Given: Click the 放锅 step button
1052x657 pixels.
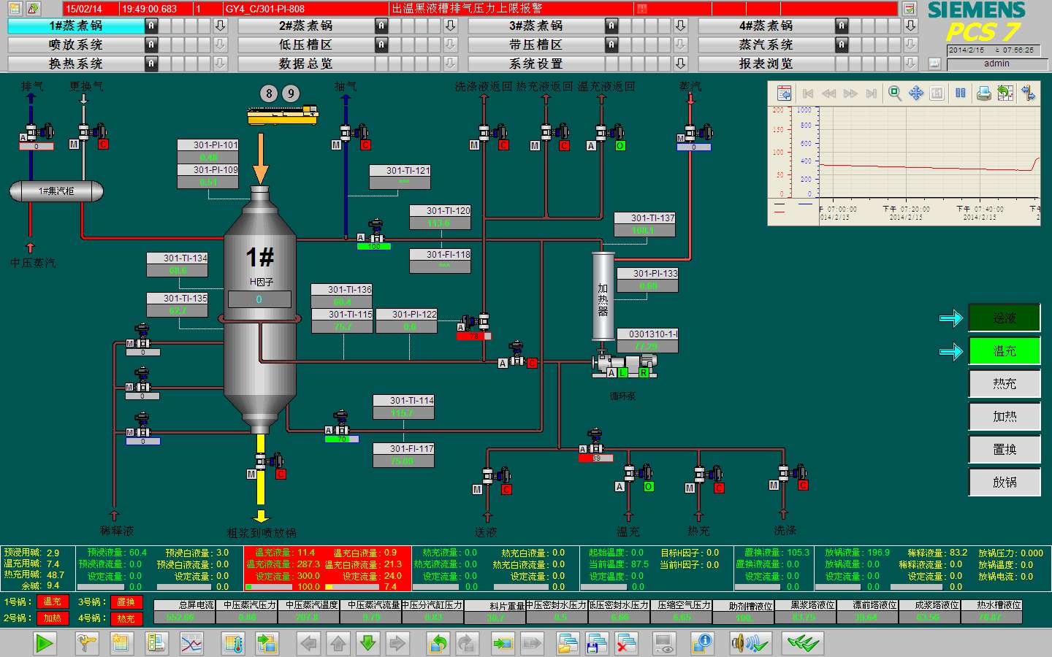Looking at the screenshot, I should (x=1005, y=482).
